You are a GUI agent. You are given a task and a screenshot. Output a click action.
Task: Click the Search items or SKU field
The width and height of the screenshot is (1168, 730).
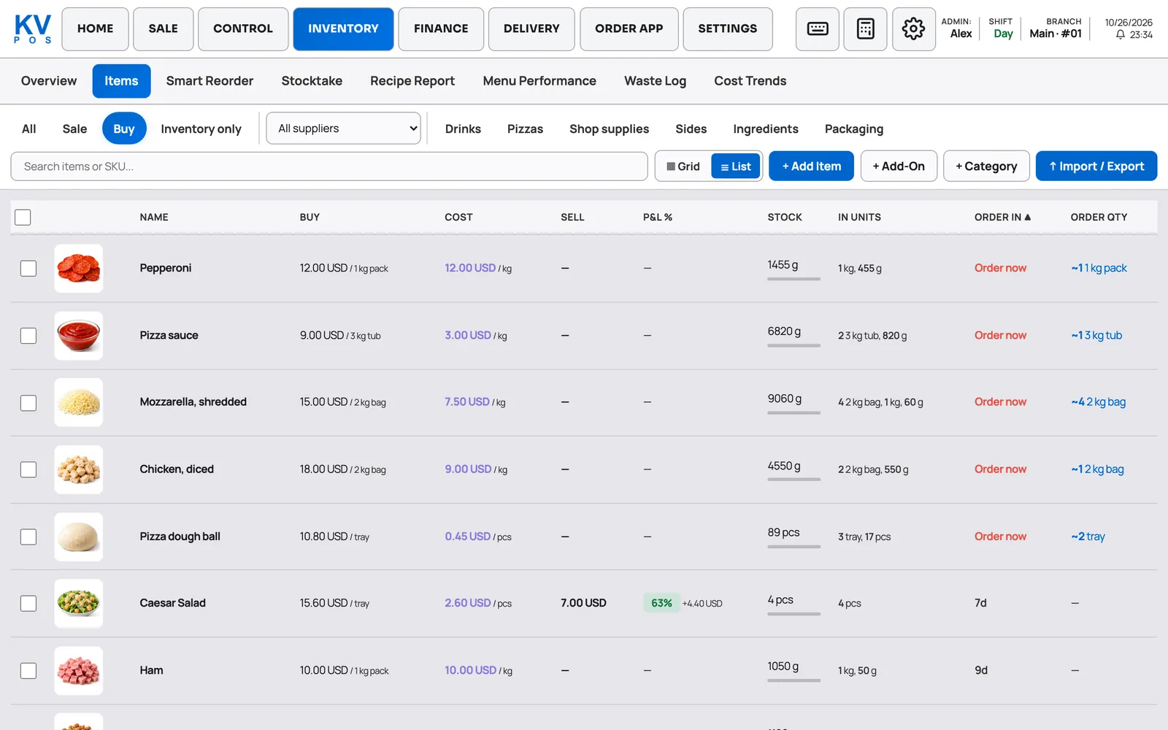click(x=329, y=166)
